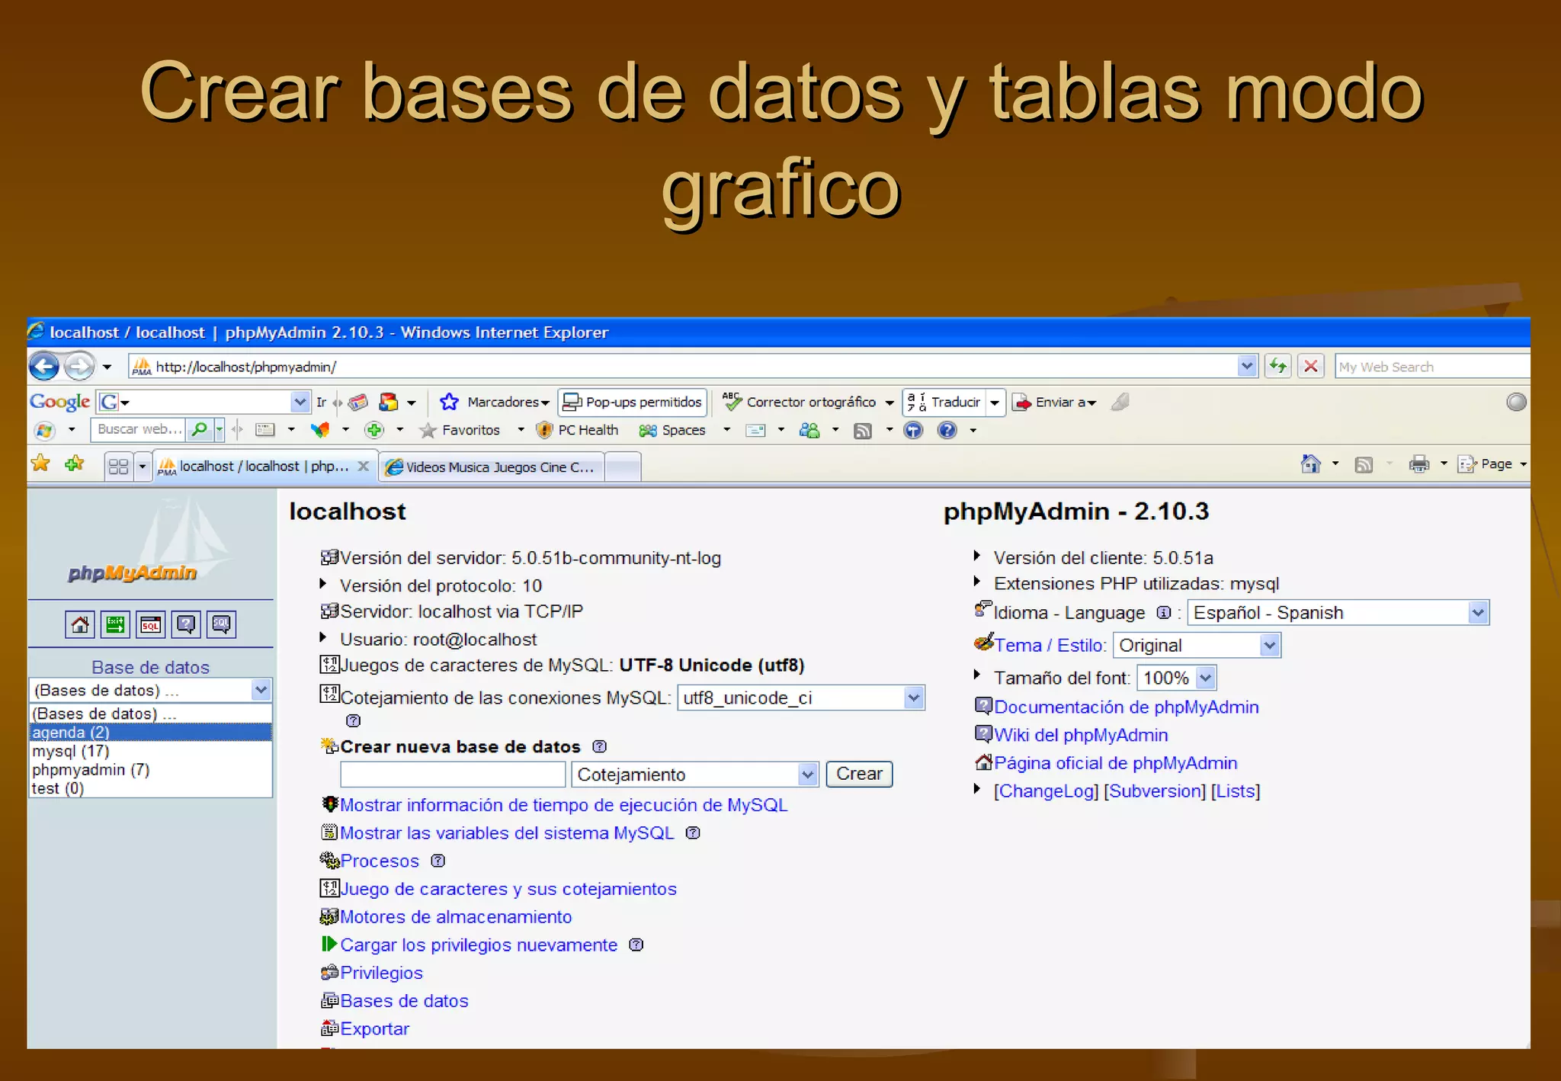Image resolution: width=1561 pixels, height=1081 pixels.
Task: Open the Quick Tabs grid icon
Action: 118,467
